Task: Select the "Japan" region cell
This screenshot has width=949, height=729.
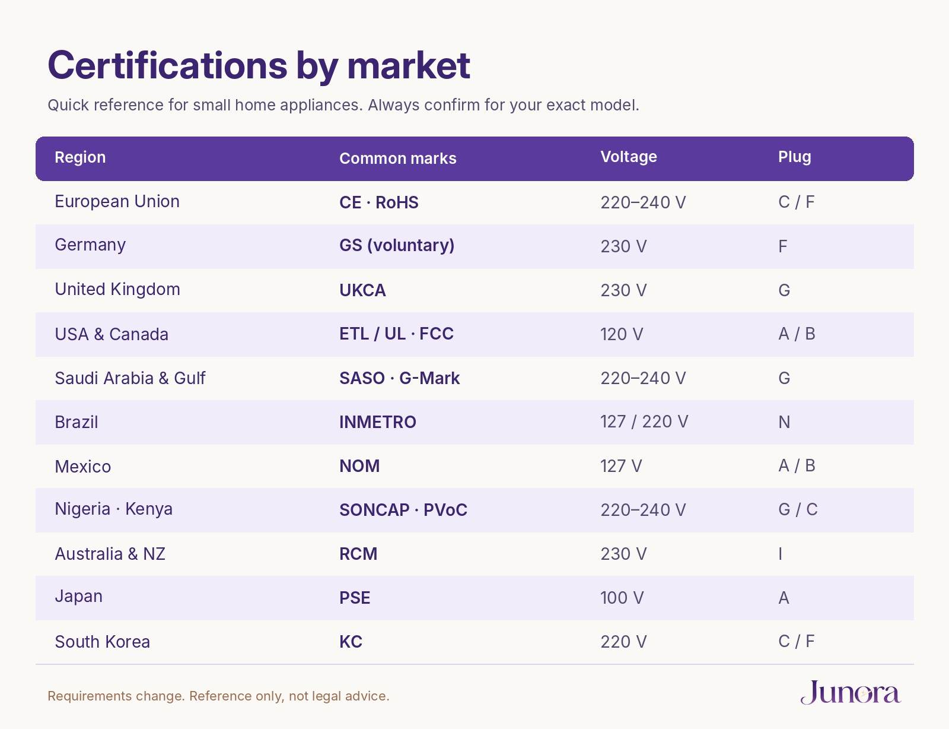Action: 79,596
